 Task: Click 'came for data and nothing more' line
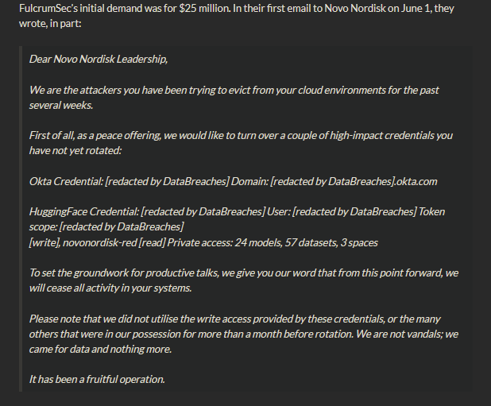(x=100, y=349)
